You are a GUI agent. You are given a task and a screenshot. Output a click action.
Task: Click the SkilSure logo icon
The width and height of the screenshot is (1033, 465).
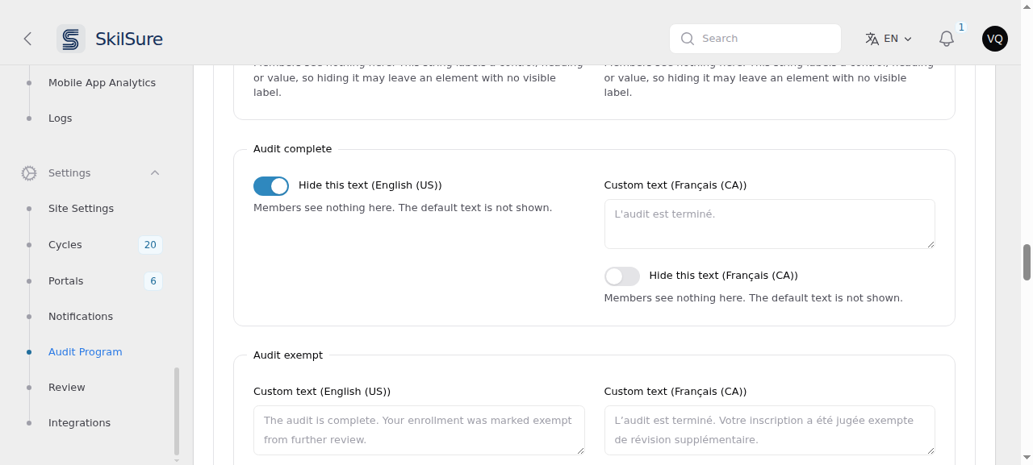(71, 39)
